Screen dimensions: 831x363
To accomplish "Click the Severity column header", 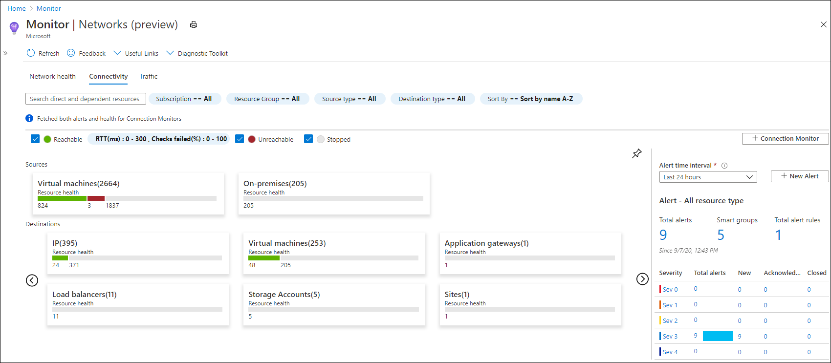I will click(x=671, y=273).
